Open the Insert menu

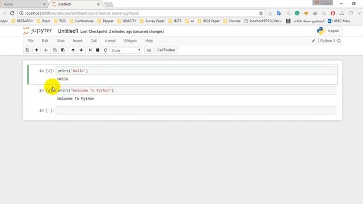[77, 41]
